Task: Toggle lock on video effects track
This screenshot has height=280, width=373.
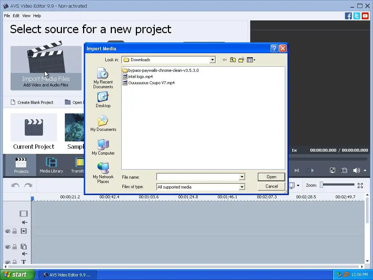Action: pyautogui.click(x=15, y=231)
